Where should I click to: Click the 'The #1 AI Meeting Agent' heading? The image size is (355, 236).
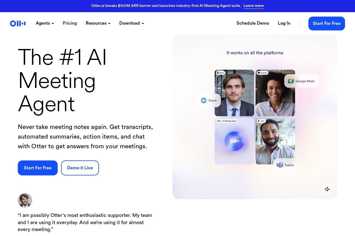62,81
